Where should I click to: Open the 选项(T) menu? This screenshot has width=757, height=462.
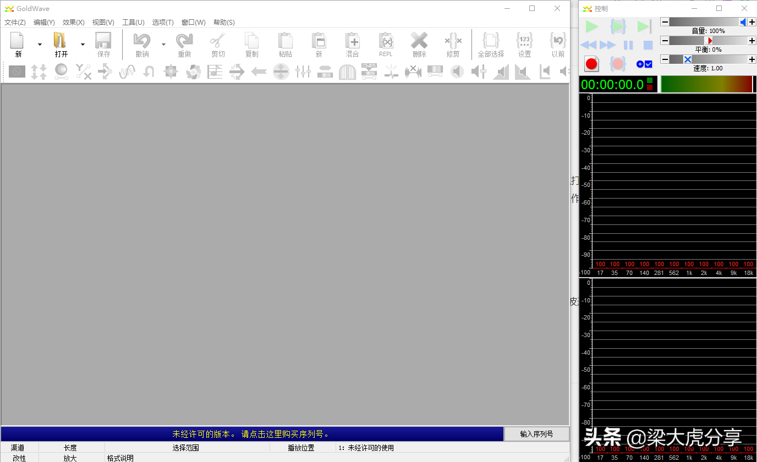pos(163,23)
